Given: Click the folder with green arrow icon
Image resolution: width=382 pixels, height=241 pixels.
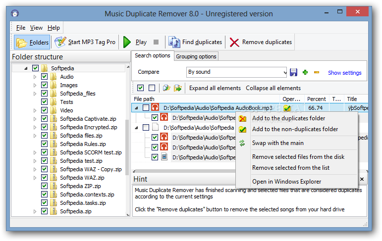Looking at the screenshot, I should [178, 88].
